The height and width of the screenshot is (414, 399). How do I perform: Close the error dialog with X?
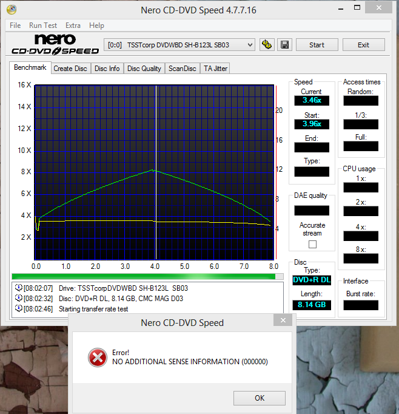tap(283, 320)
